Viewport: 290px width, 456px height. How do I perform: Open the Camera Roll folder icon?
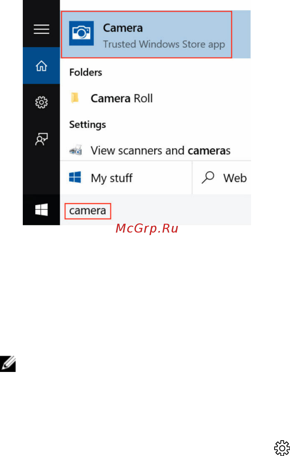tap(75, 98)
